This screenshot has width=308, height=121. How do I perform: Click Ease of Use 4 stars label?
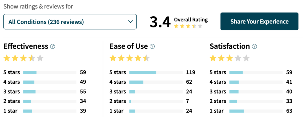point(118,82)
